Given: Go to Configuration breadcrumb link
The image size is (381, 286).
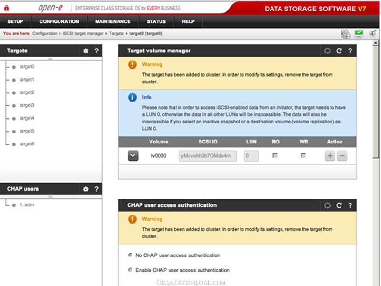Looking at the screenshot, I should [45, 33].
